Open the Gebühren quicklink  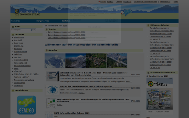pyautogui.click(x=18, y=54)
